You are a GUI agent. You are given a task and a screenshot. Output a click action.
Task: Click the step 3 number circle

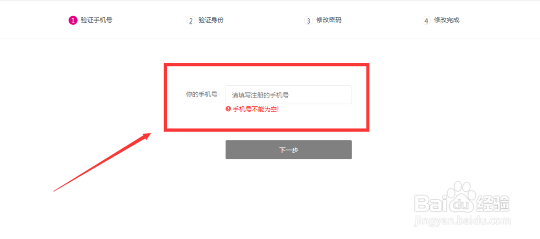(308, 21)
